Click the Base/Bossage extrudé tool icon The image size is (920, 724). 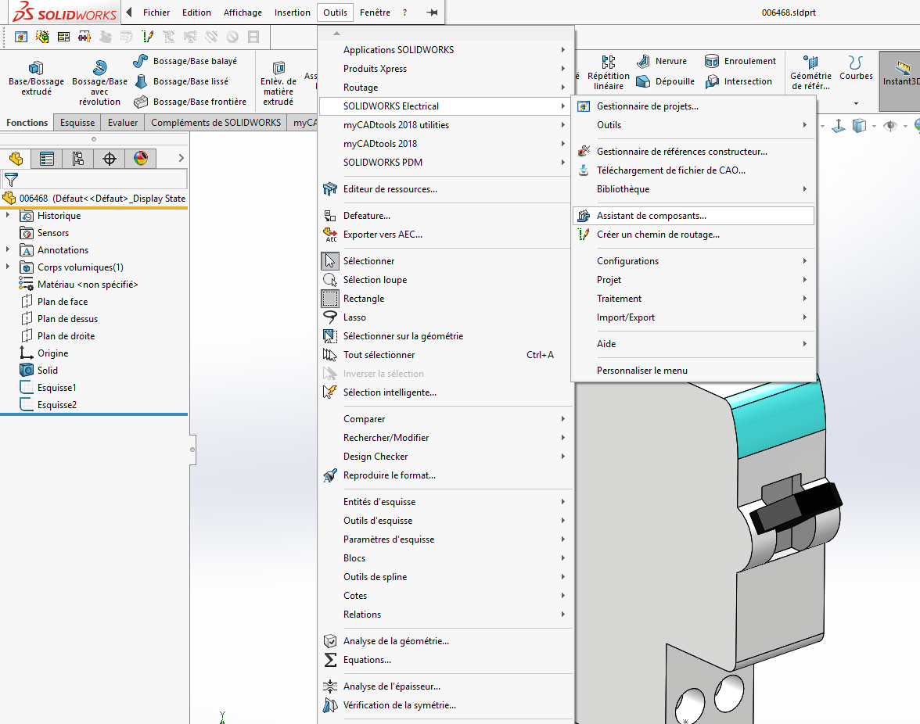click(36, 68)
